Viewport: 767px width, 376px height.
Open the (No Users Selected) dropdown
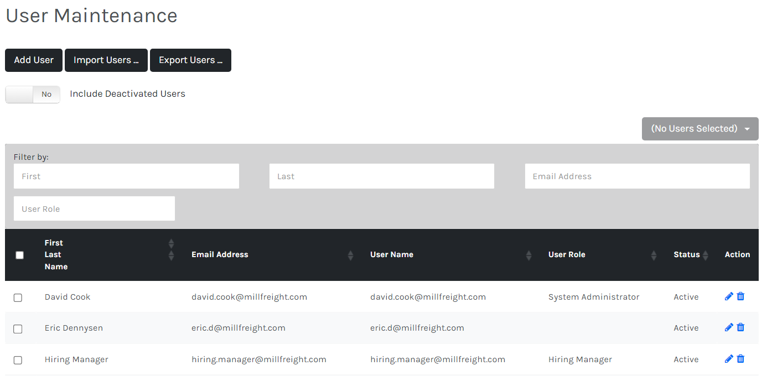click(700, 128)
